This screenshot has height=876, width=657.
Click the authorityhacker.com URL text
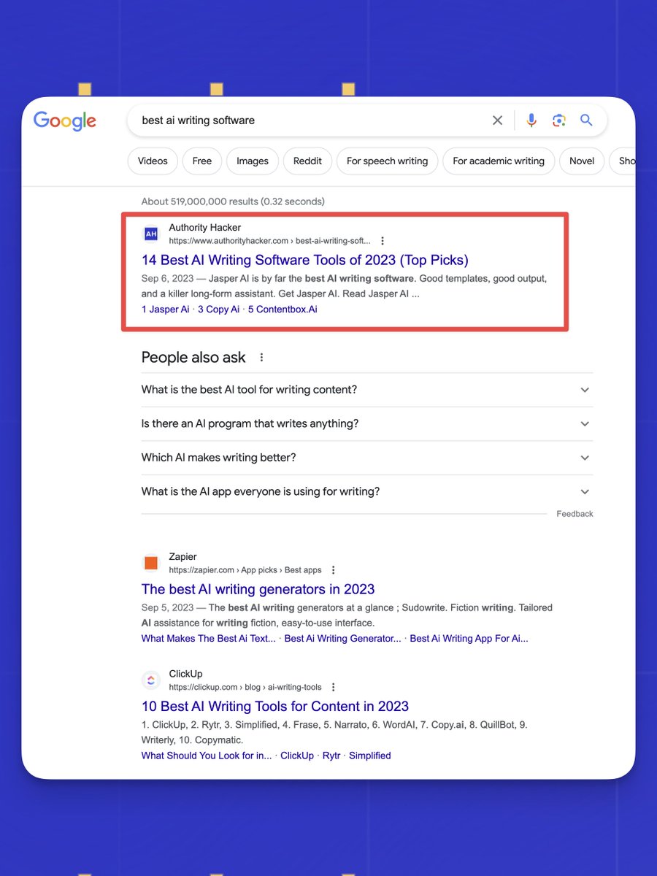[270, 241]
